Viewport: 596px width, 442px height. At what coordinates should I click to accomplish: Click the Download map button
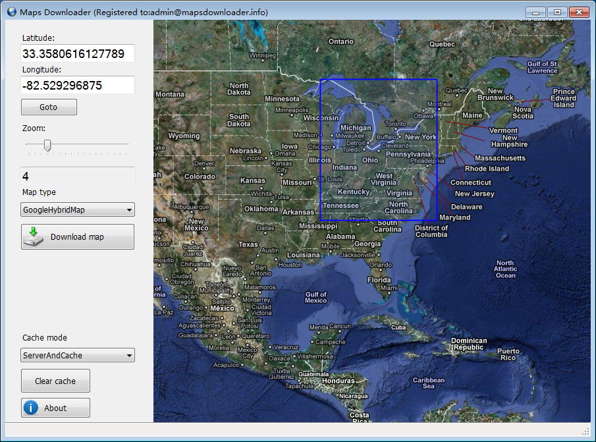click(78, 236)
